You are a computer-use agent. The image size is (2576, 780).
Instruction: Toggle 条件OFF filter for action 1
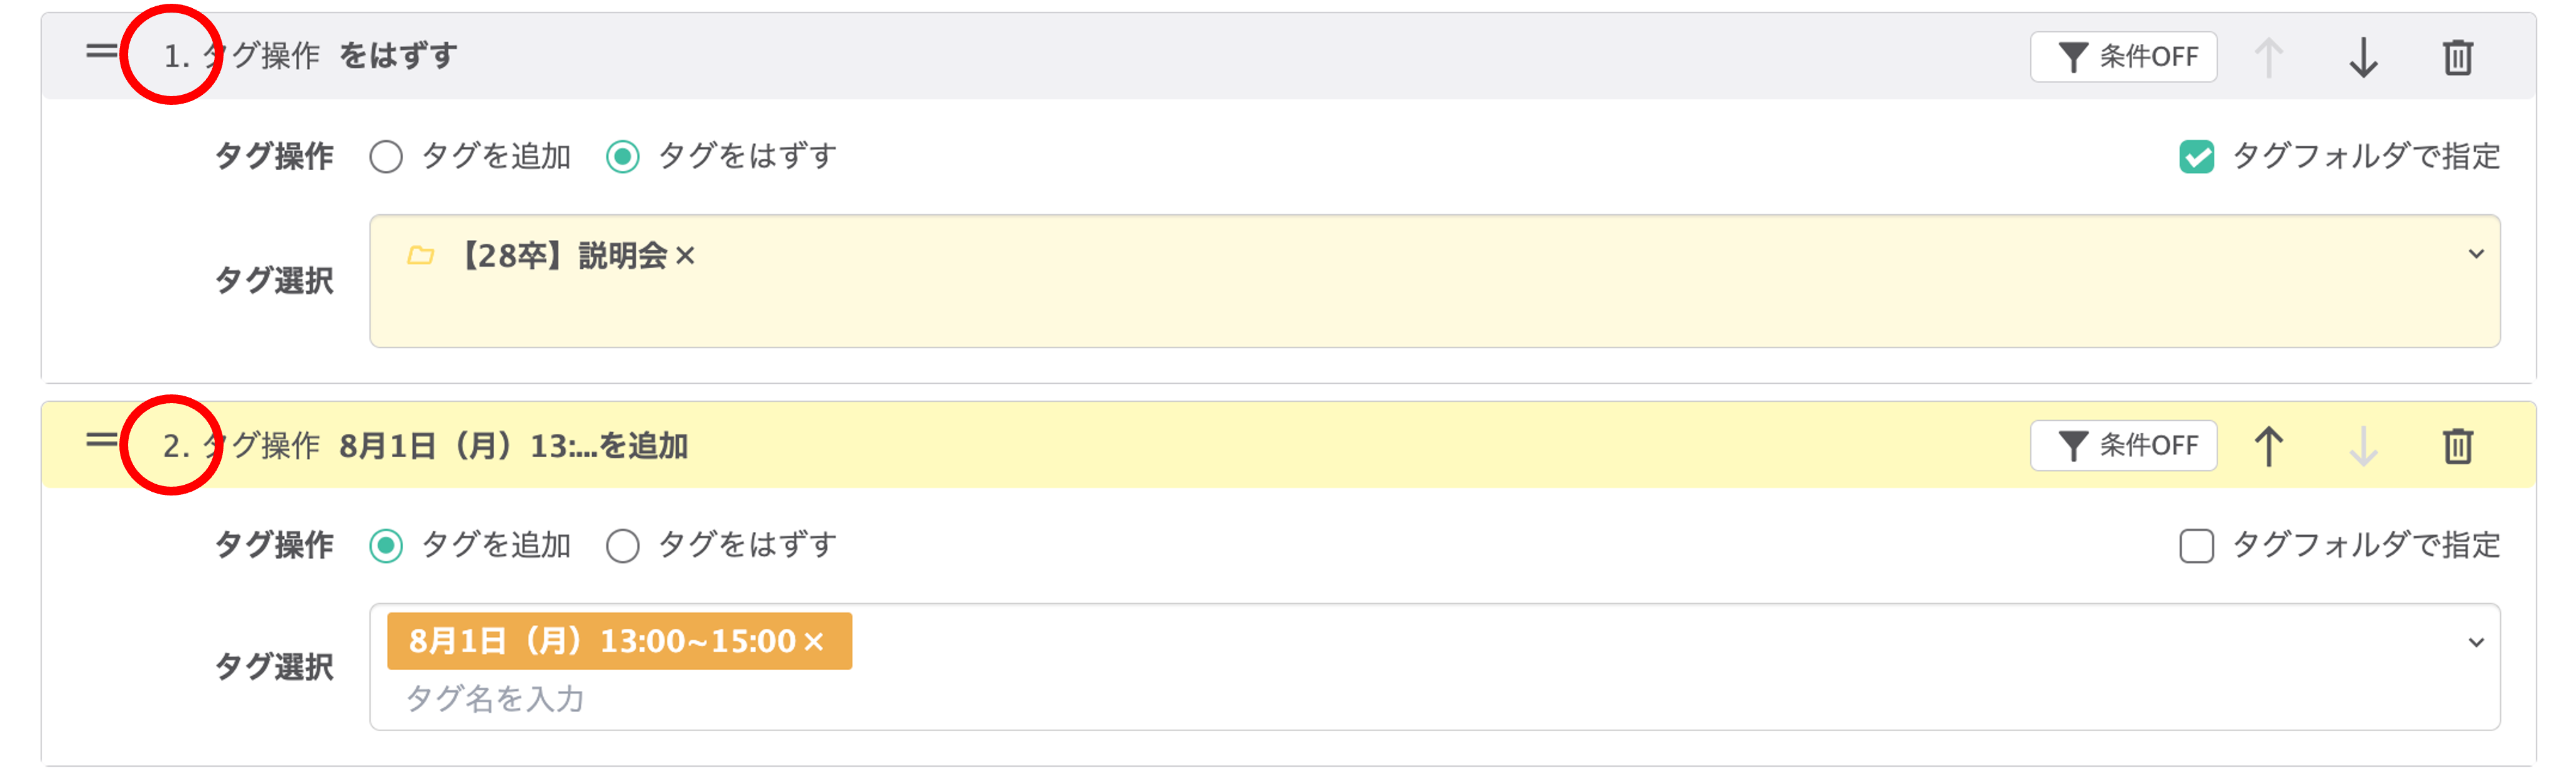click(x=2123, y=57)
